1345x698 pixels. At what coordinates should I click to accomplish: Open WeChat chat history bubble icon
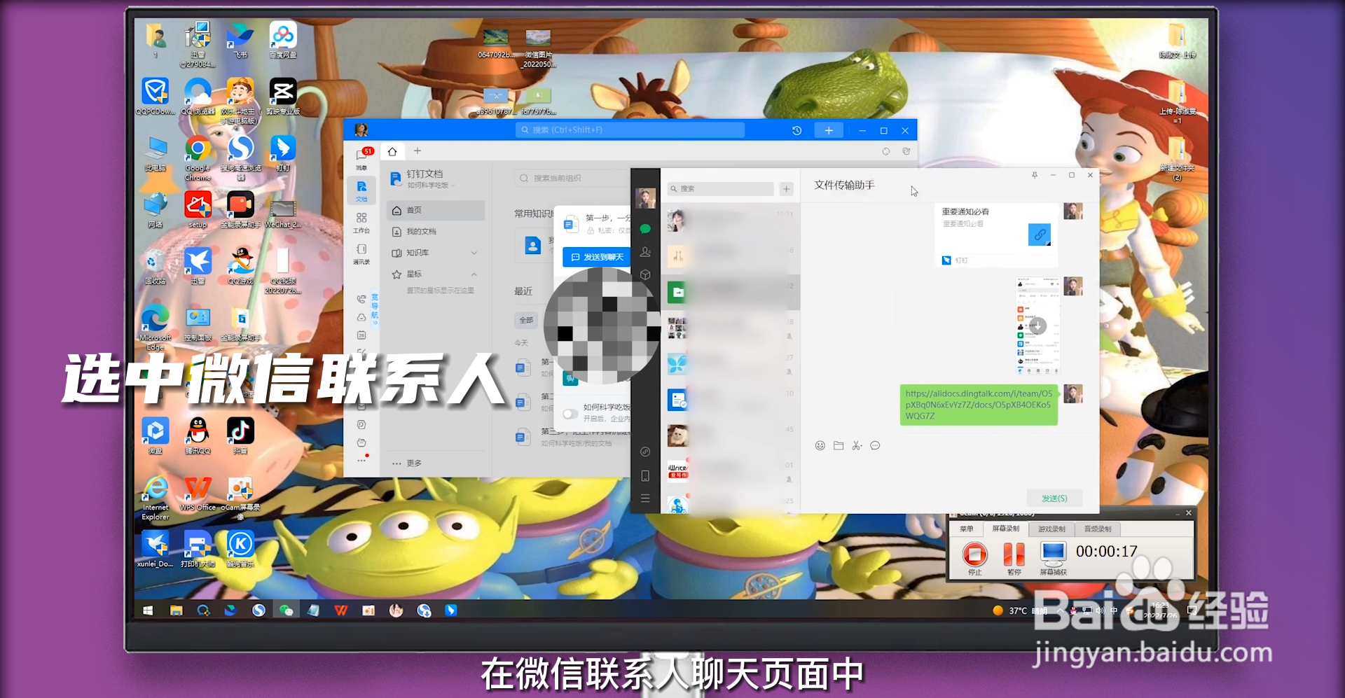coord(875,445)
